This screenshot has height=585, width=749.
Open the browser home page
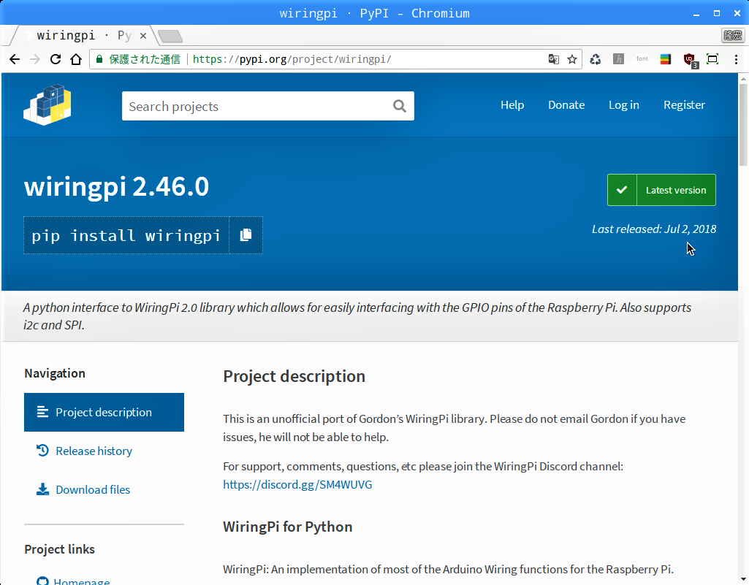pos(76,59)
